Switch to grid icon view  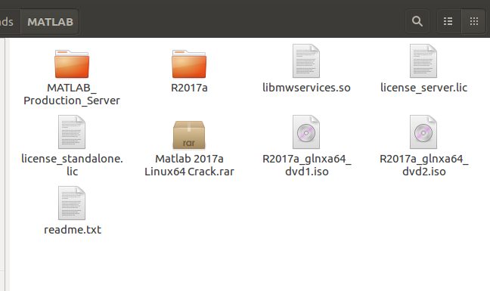point(474,21)
